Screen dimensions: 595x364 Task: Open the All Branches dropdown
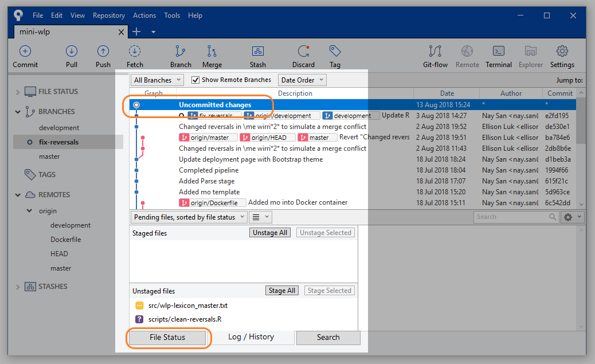156,80
